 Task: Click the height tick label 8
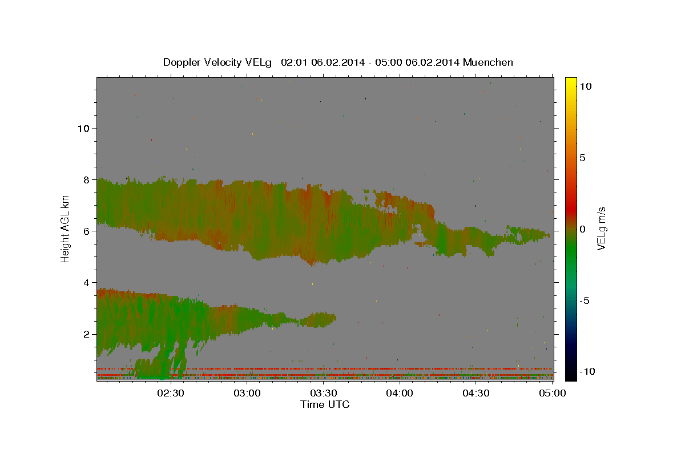[x=87, y=179]
